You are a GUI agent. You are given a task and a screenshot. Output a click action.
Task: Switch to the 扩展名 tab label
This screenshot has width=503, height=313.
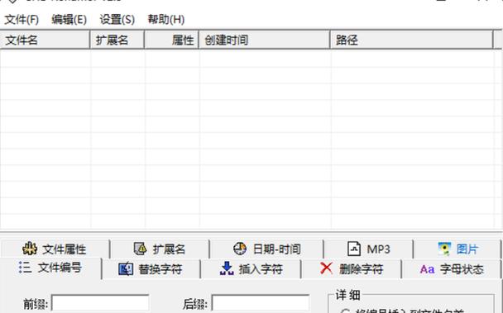pos(169,249)
